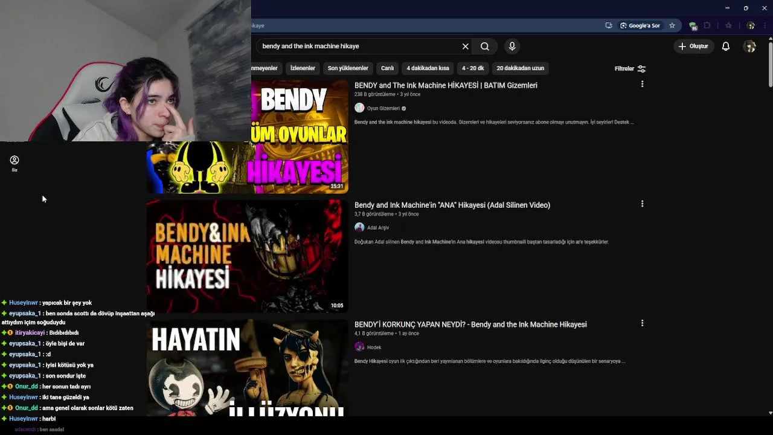Select the 20 dakikadan uzun chip

coord(521,68)
